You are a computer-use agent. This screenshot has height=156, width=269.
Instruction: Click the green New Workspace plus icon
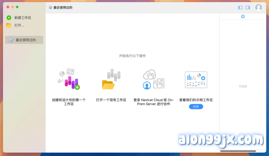[9, 18]
